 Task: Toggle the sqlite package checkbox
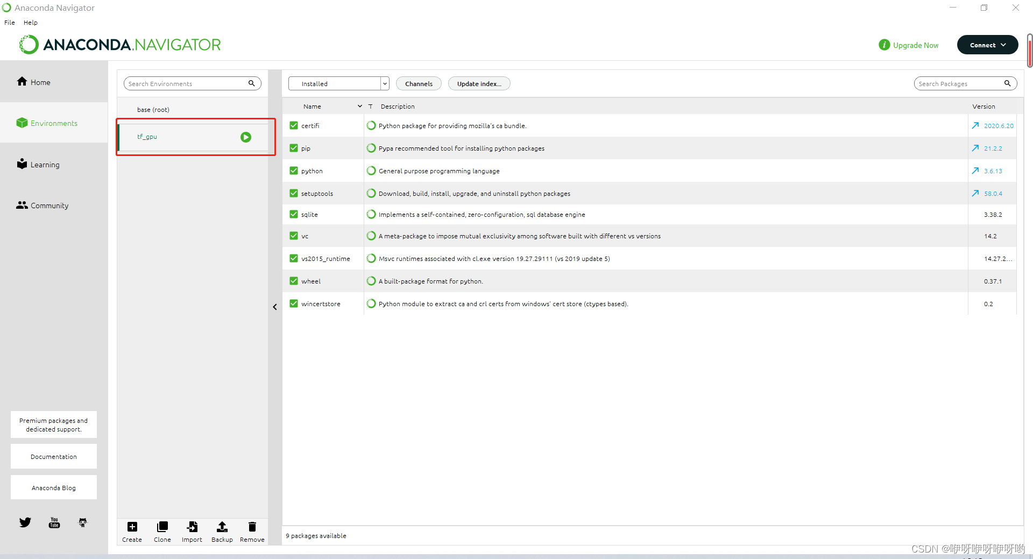(x=294, y=214)
